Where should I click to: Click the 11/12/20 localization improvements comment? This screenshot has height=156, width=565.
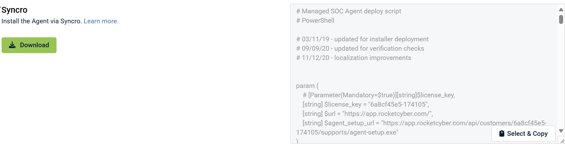click(354, 58)
